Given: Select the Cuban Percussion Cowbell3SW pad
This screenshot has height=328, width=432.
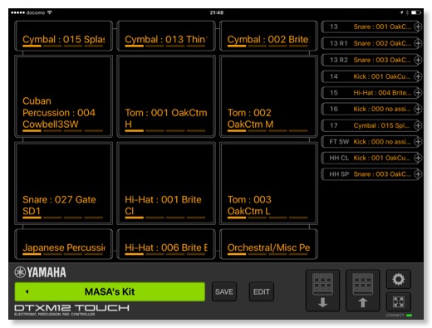Looking at the screenshot, I should pyautogui.click(x=64, y=96).
